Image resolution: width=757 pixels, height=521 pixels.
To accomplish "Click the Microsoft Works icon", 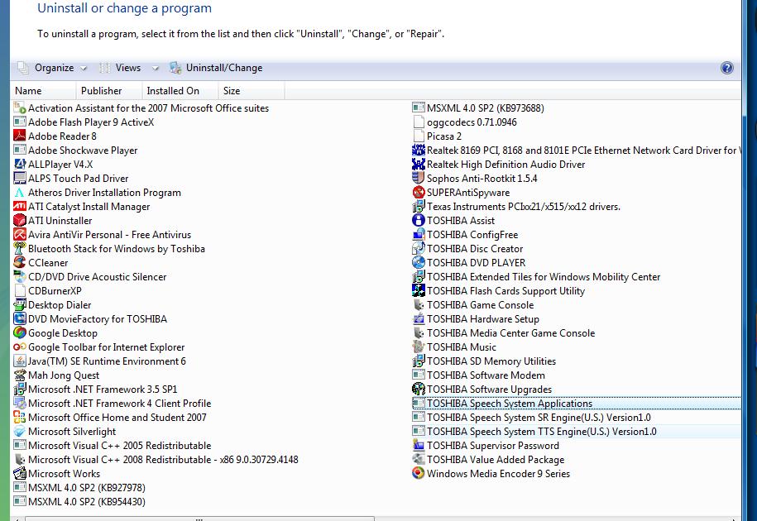I will click(x=19, y=473).
